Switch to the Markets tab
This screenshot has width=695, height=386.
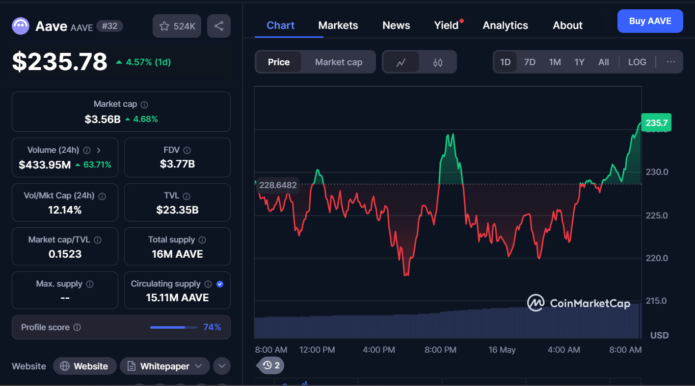point(338,25)
